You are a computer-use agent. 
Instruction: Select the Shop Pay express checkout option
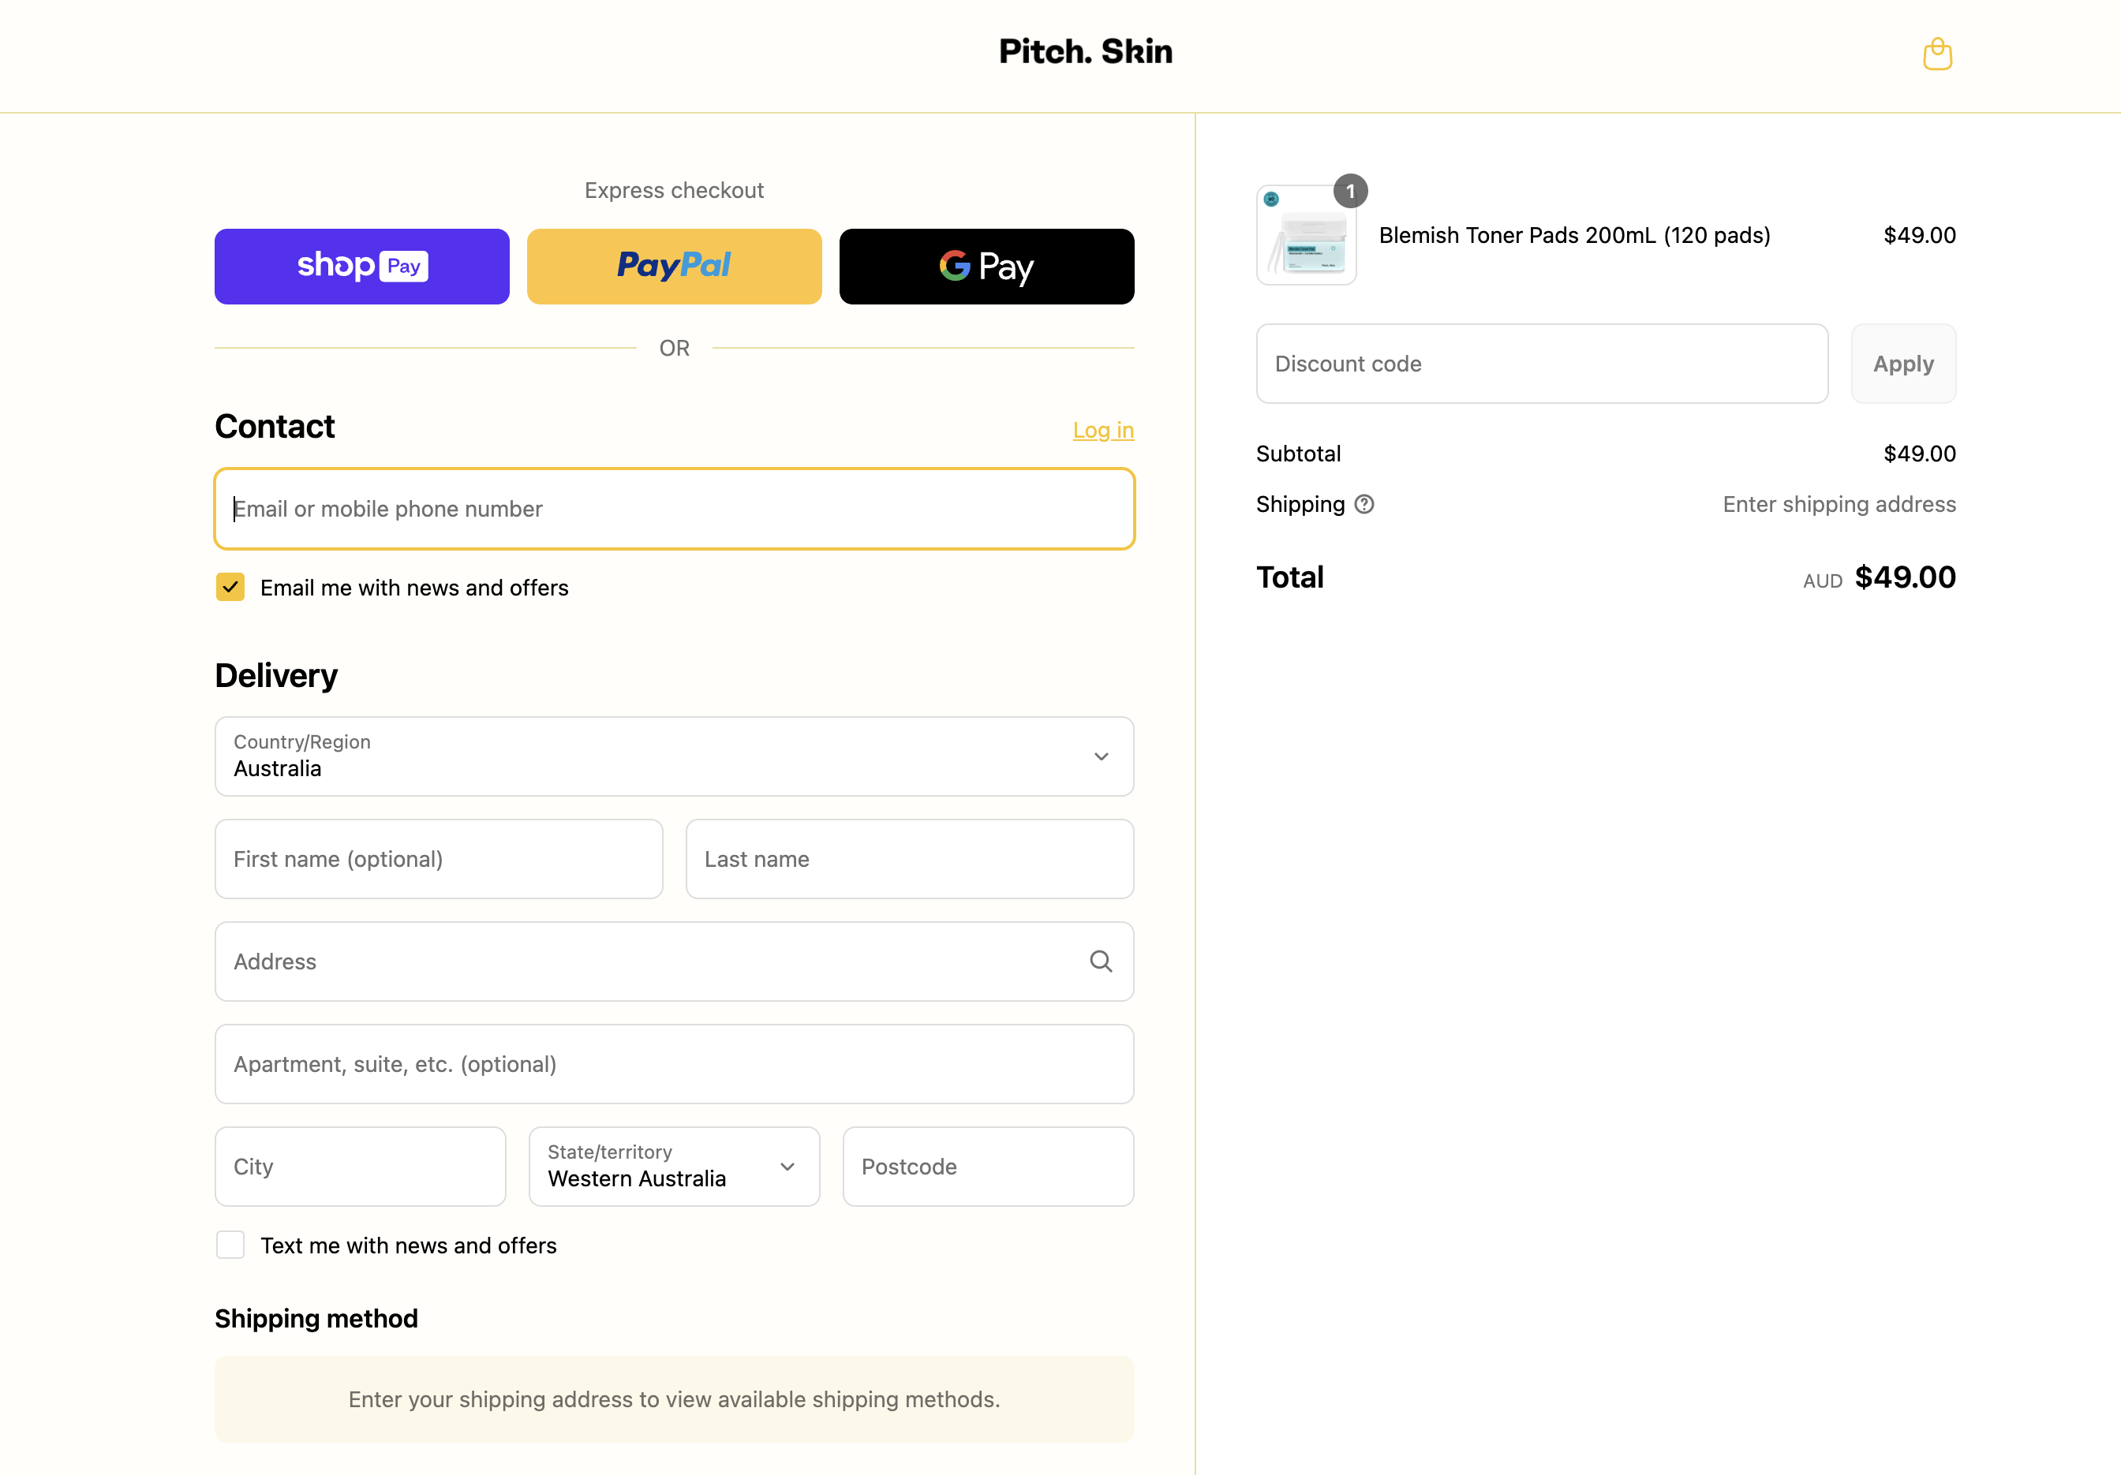(361, 266)
